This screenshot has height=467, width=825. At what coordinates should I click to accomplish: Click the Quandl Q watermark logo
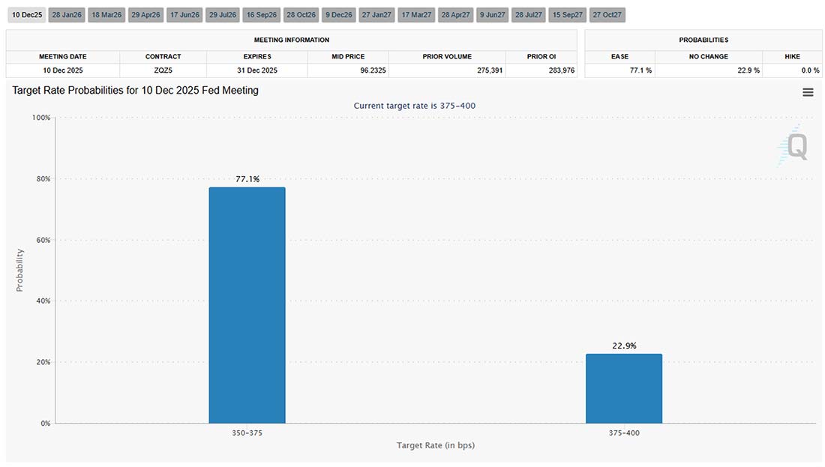pyautogui.click(x=793, y=145)
